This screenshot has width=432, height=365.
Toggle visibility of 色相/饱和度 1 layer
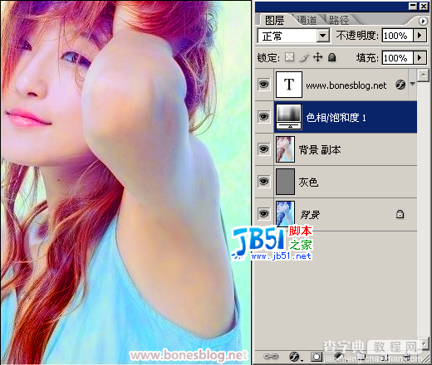263,117
